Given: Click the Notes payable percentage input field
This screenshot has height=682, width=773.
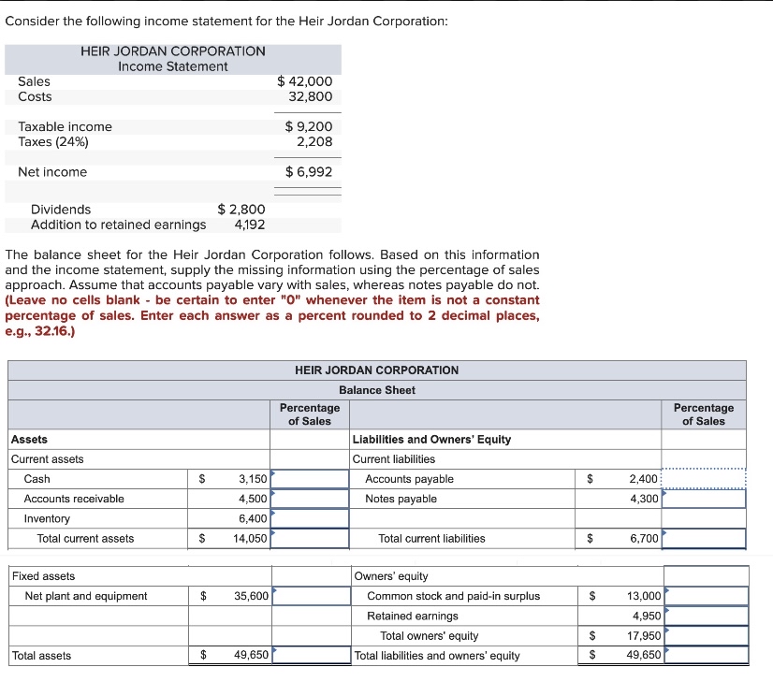Looking at the screenshot, I should (x=704, y=499).
